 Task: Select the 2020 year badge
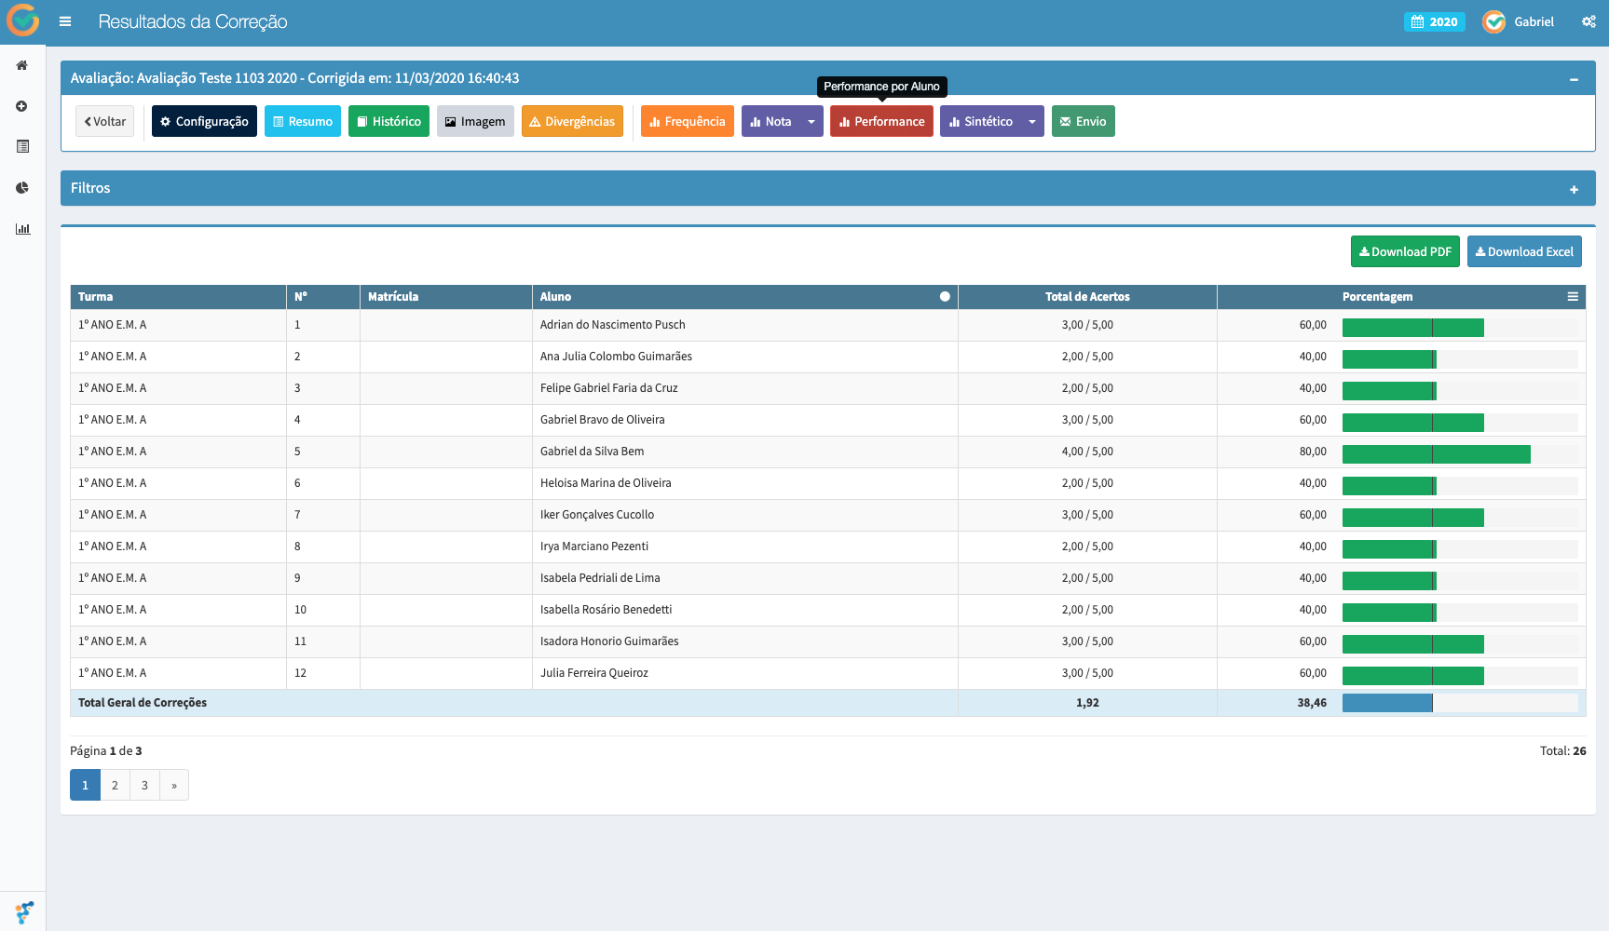click(x=1434, y=21)
